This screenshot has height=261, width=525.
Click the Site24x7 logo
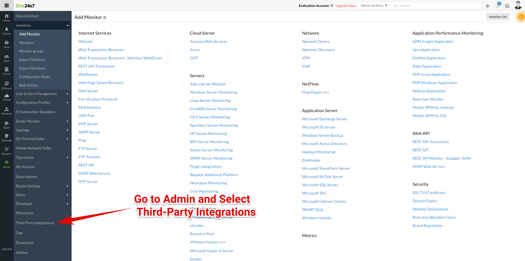tap(25, 5)
